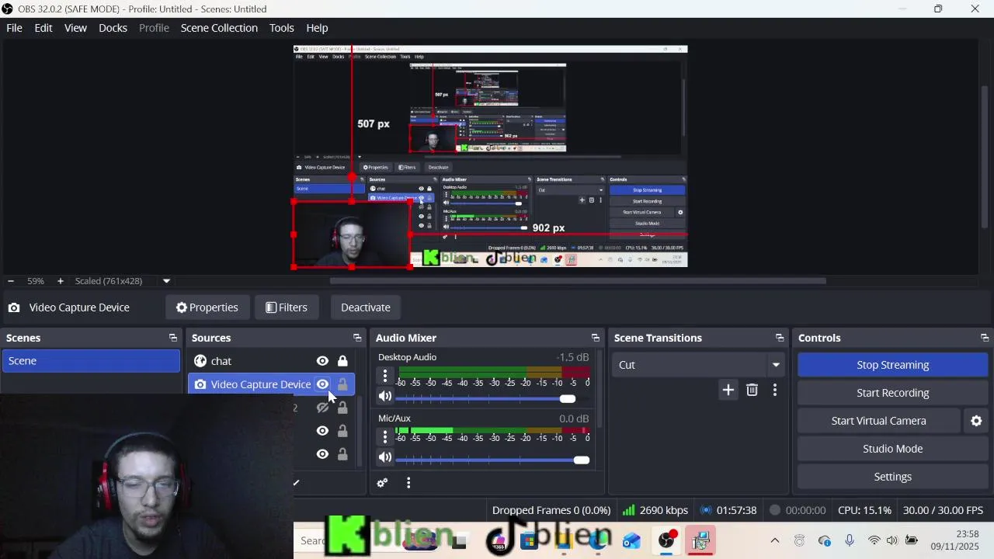Click the preview horizontal scrollbar
Image resolution: width=994 pixels, height=559 pixels.
(x=578, y=281)
